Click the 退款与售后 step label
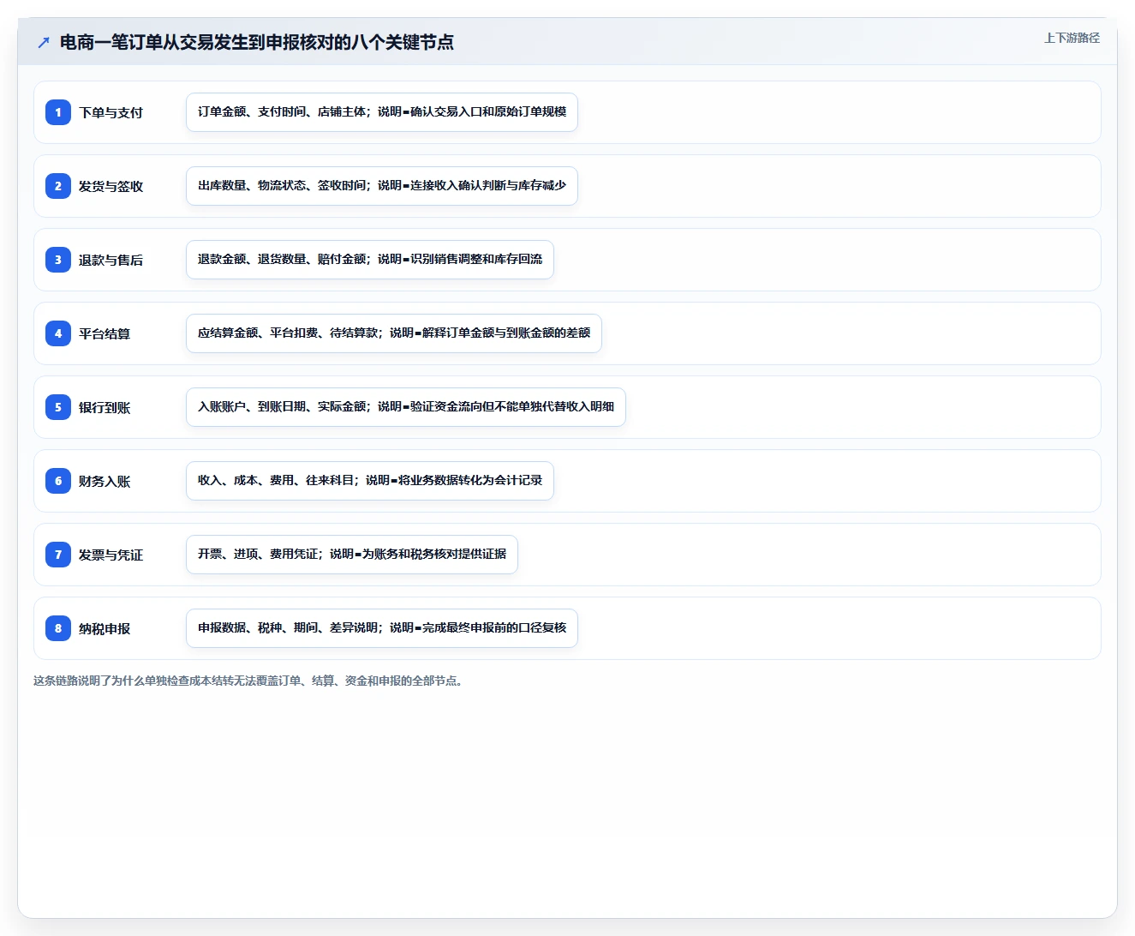The width and height of the screenshot is (1135, 936). (x=111, y=260)
